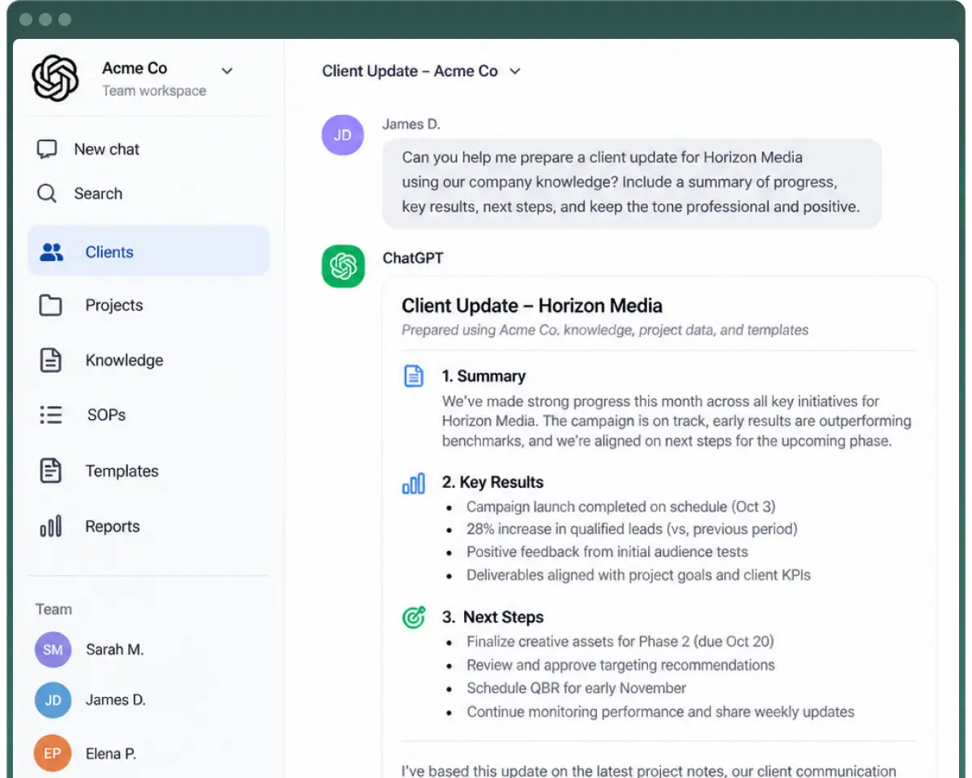Click the Knowledge document icon

pos(50,361)
